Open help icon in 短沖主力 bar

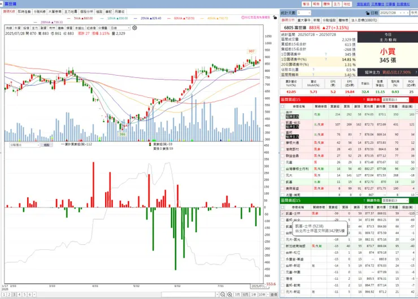(x=416, y=72)
